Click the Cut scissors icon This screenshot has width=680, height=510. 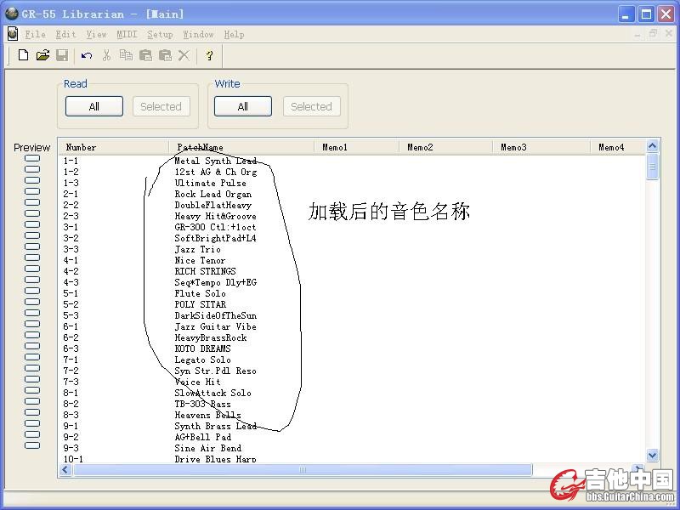[x=106, y=55]
